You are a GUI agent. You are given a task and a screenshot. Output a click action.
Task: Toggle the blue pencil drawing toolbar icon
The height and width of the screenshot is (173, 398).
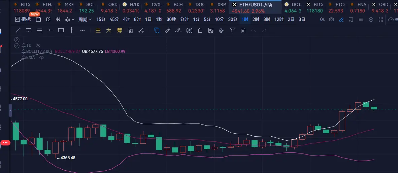coord(341,19)
